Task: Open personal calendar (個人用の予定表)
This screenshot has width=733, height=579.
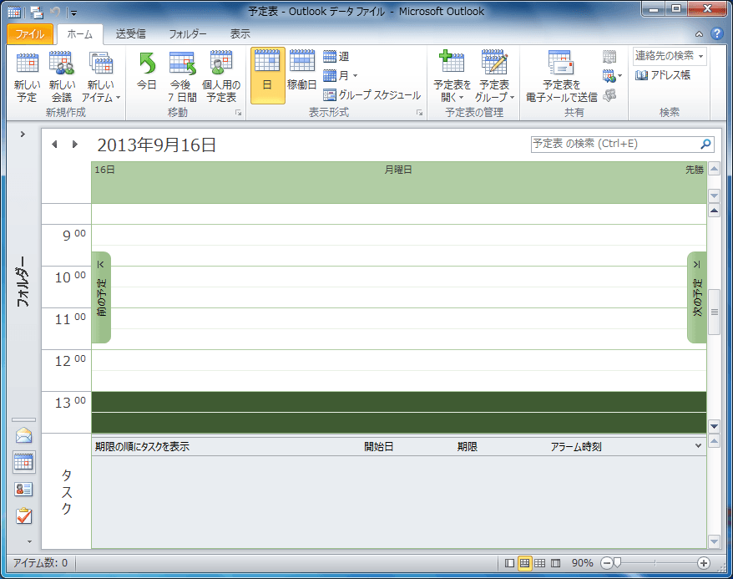Action: coord(221,77)
